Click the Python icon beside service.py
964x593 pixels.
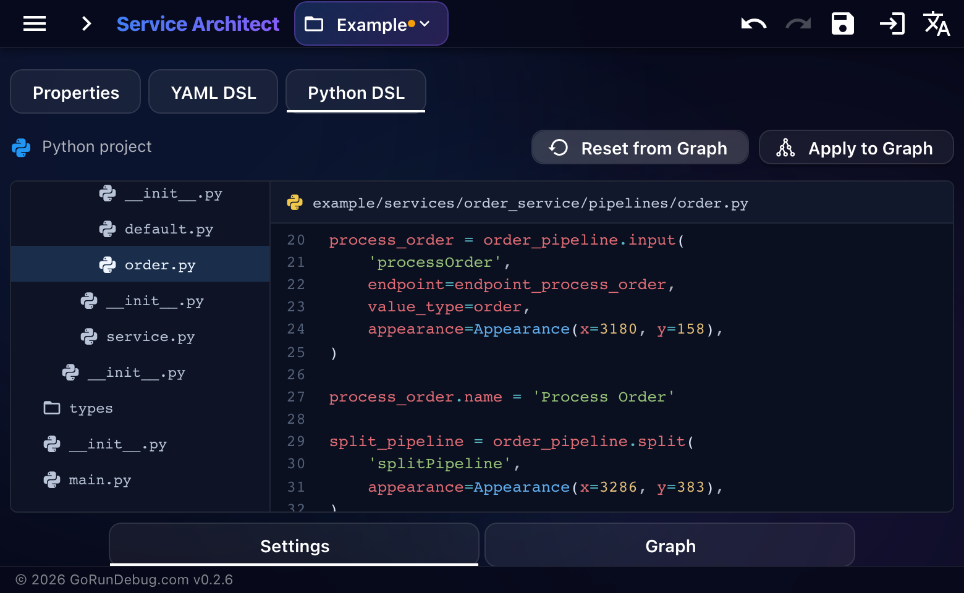[x=89, y=337]
